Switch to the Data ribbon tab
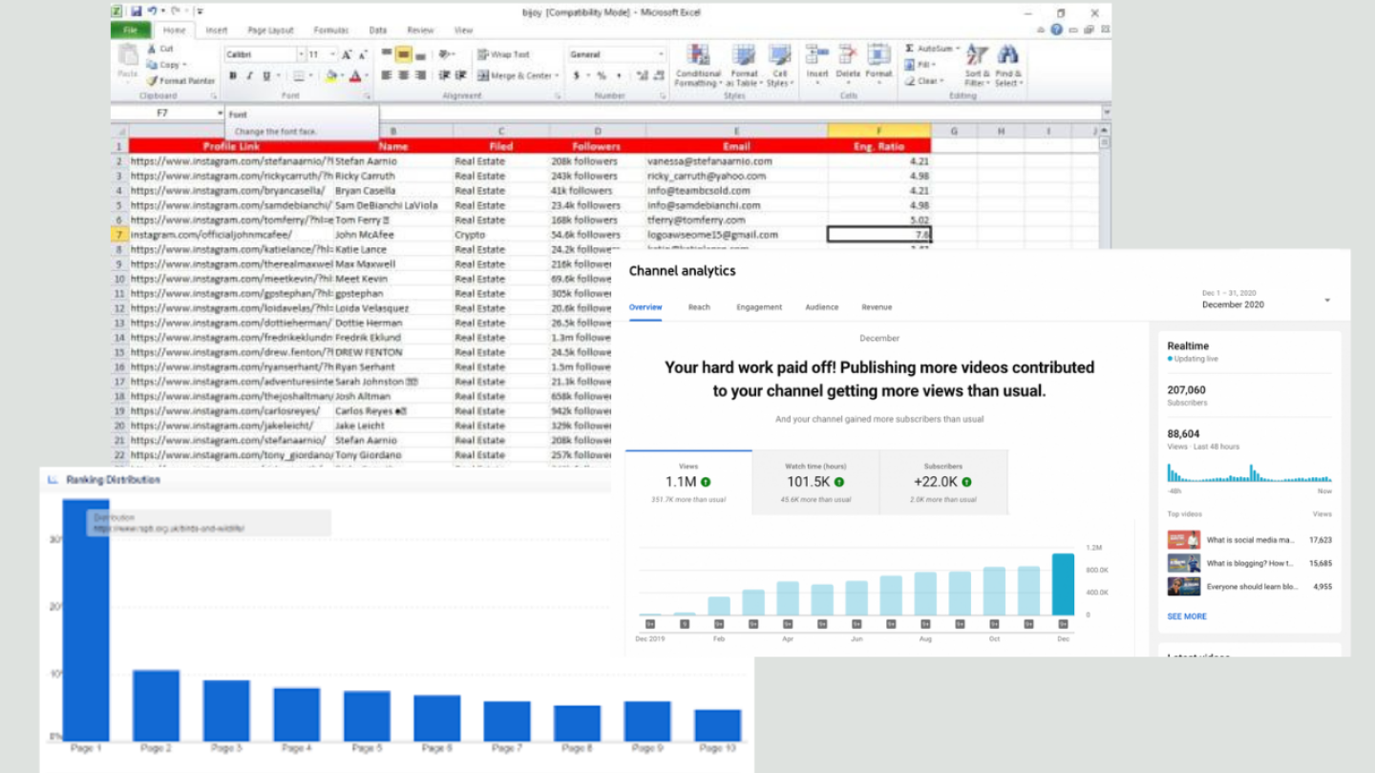The image size is (1375, 773). click(378, 31)
